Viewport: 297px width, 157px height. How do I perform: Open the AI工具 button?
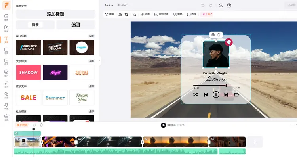207,14
